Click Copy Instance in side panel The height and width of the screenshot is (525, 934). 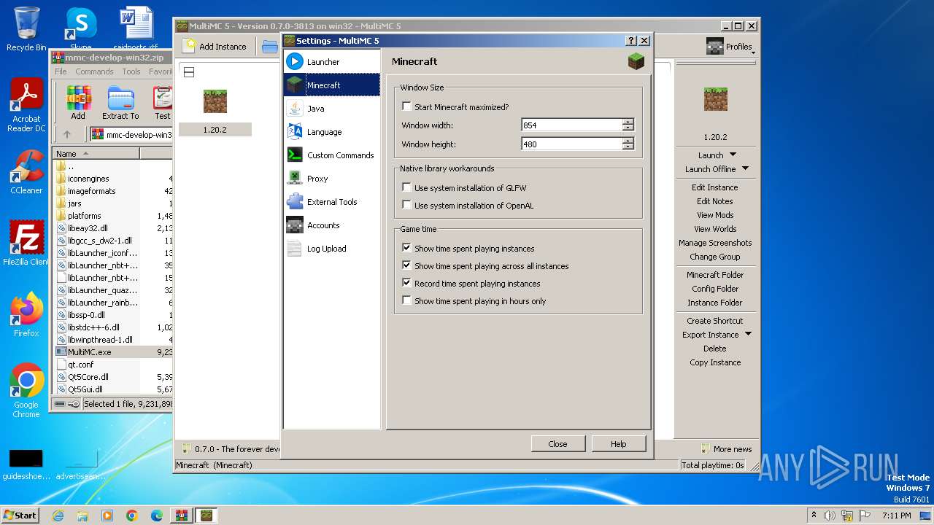(715, 362)
